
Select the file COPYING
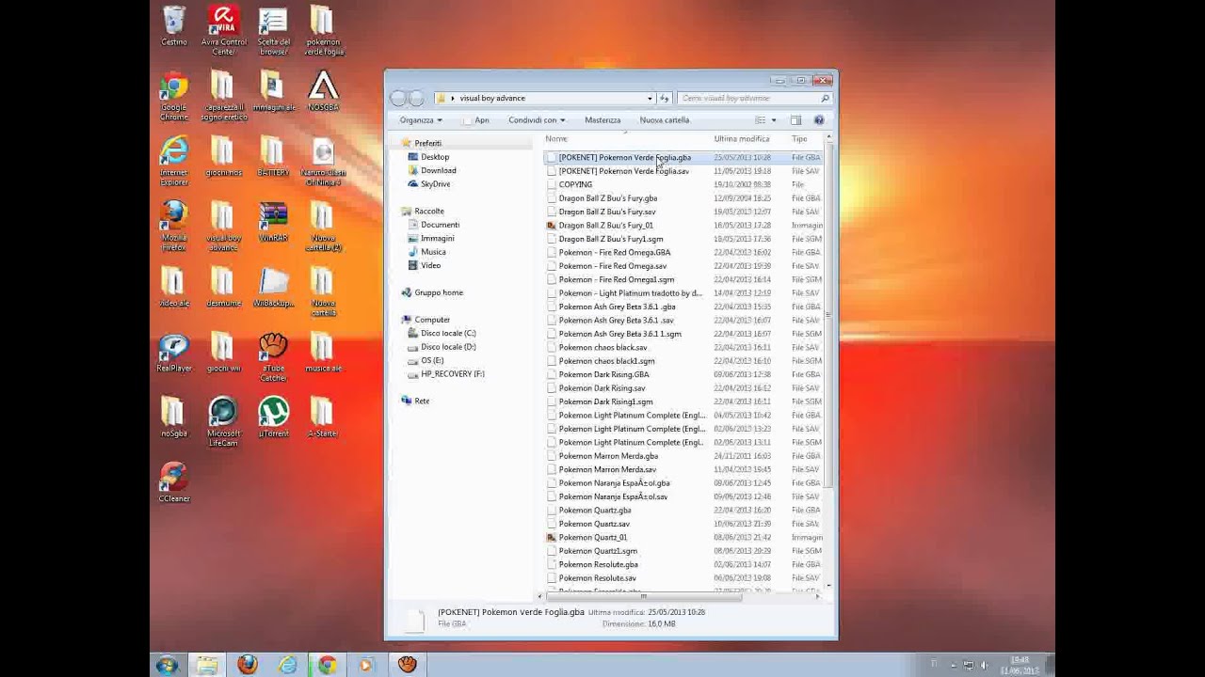pos(575,184)
